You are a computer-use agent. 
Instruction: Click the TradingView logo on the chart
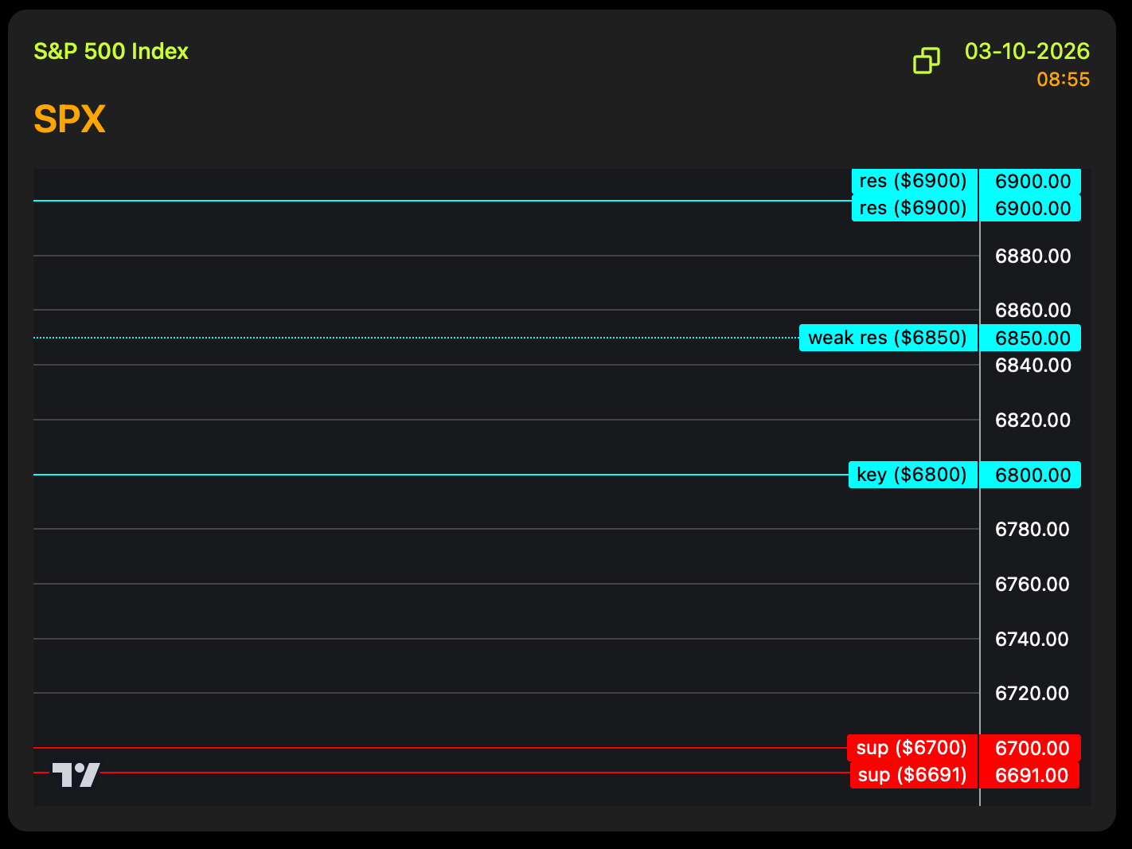(x=76, y=774)
